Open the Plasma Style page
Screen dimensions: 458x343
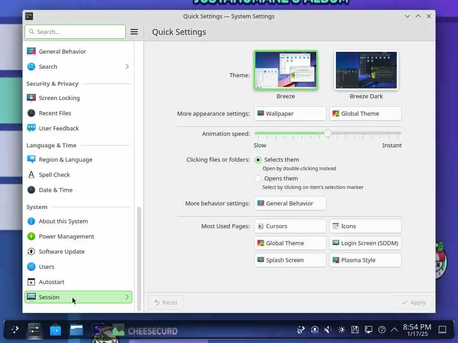click(x=365, y=260)
